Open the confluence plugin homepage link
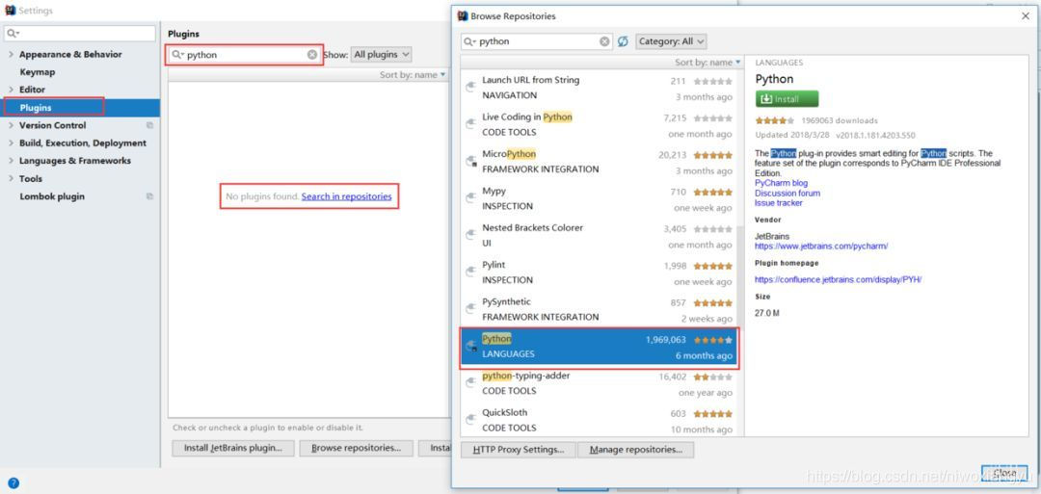Image resolution: width=1041 pixels, height=494 pixels. click(838, 280)
